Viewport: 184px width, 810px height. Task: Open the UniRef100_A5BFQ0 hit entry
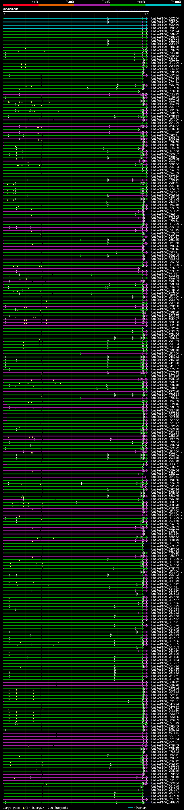pyautogui.click(x=165, y=22)
